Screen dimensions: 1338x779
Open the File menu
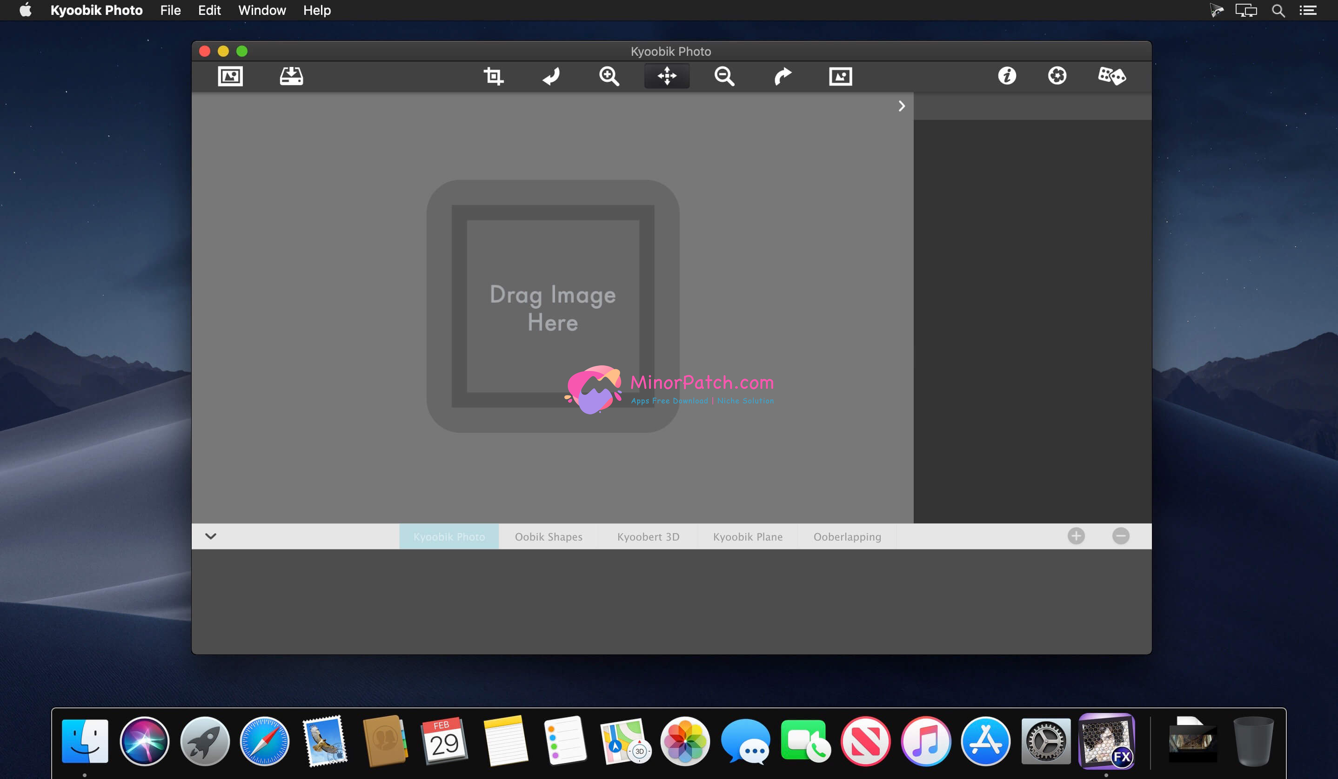coord(170,10)
